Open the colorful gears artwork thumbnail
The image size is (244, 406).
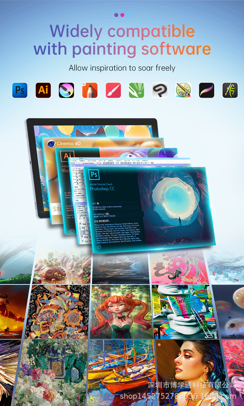(59, 312)
